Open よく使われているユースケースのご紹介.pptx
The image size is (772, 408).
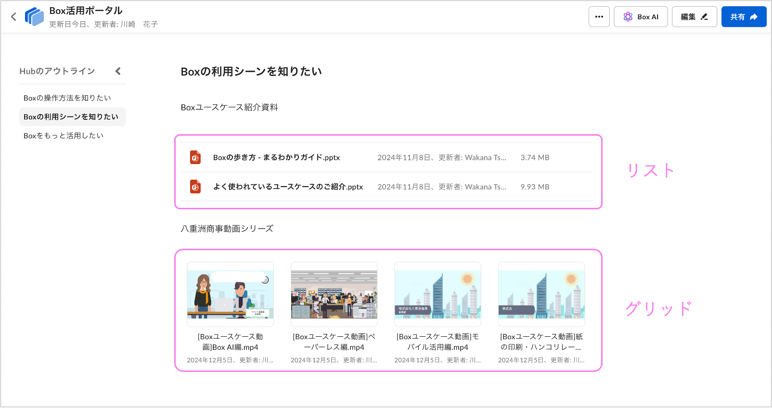coord(288,187)
